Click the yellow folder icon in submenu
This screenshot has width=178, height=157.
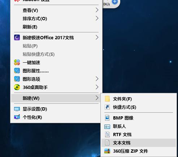click(107, 99)
